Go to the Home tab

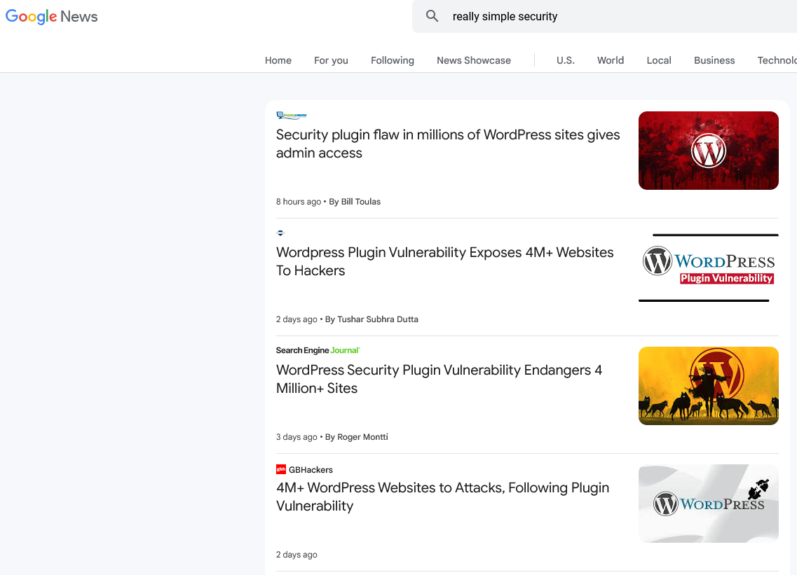pyautogui.click(x=278, y=60)
